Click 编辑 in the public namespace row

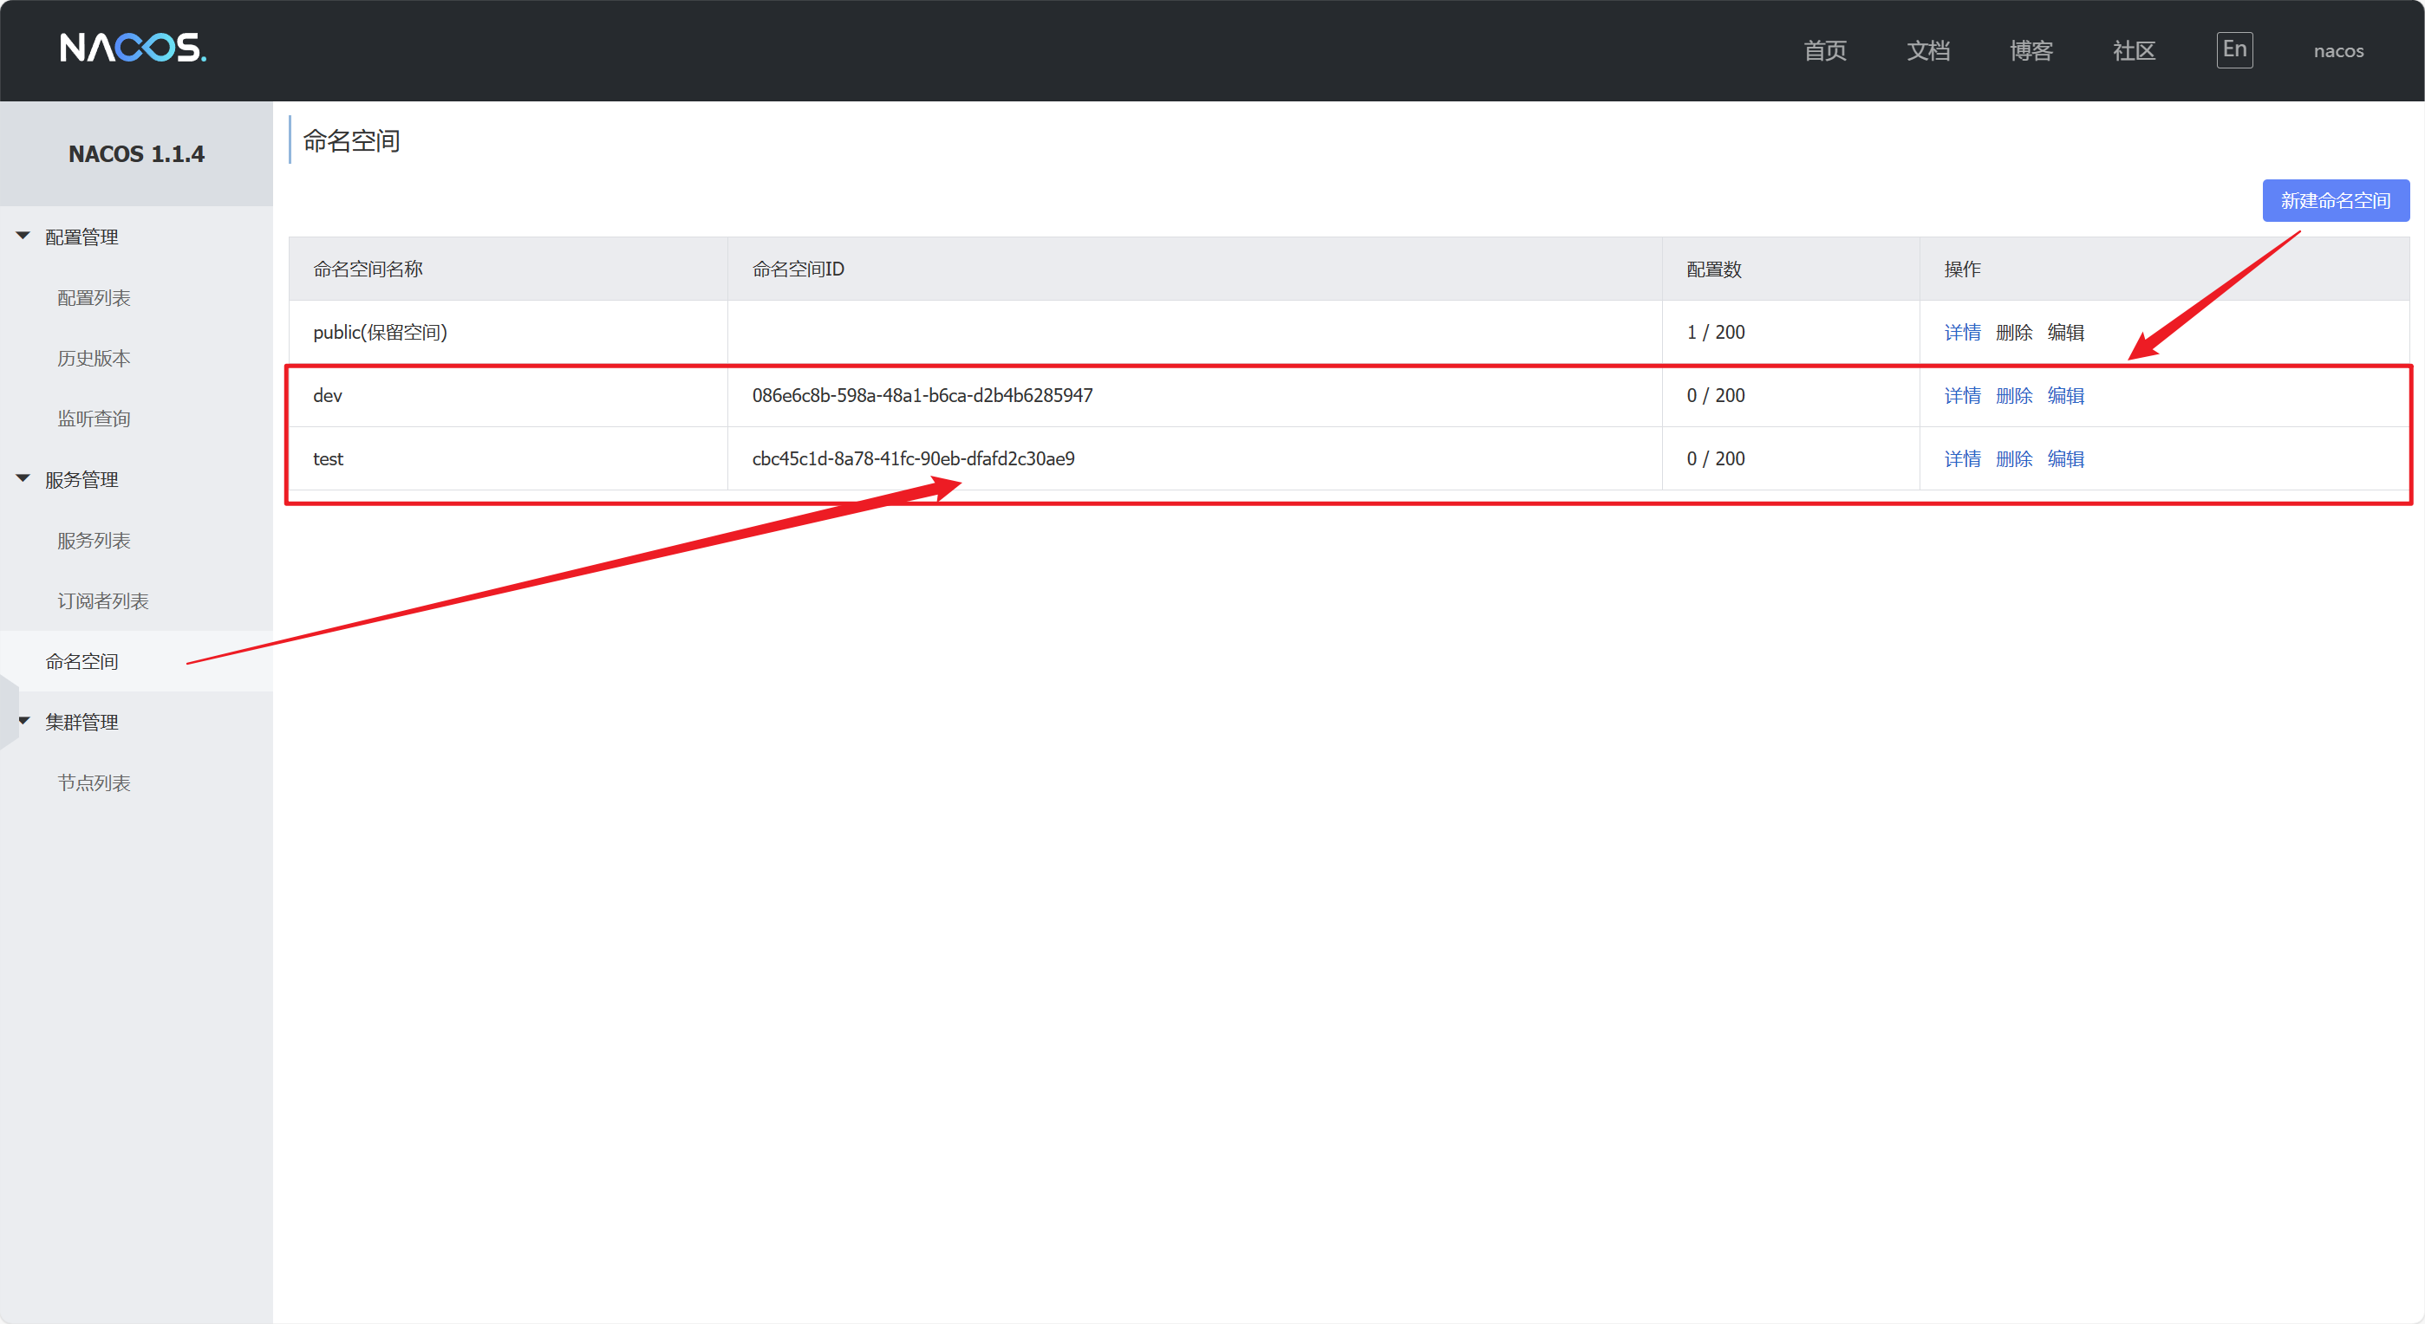click(2065, 332)
